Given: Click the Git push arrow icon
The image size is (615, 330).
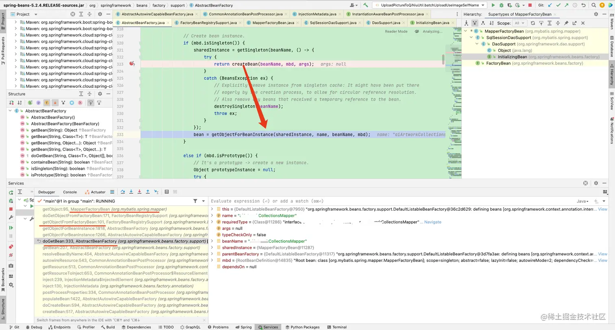Looking at the screenshot, I should 566,5.
